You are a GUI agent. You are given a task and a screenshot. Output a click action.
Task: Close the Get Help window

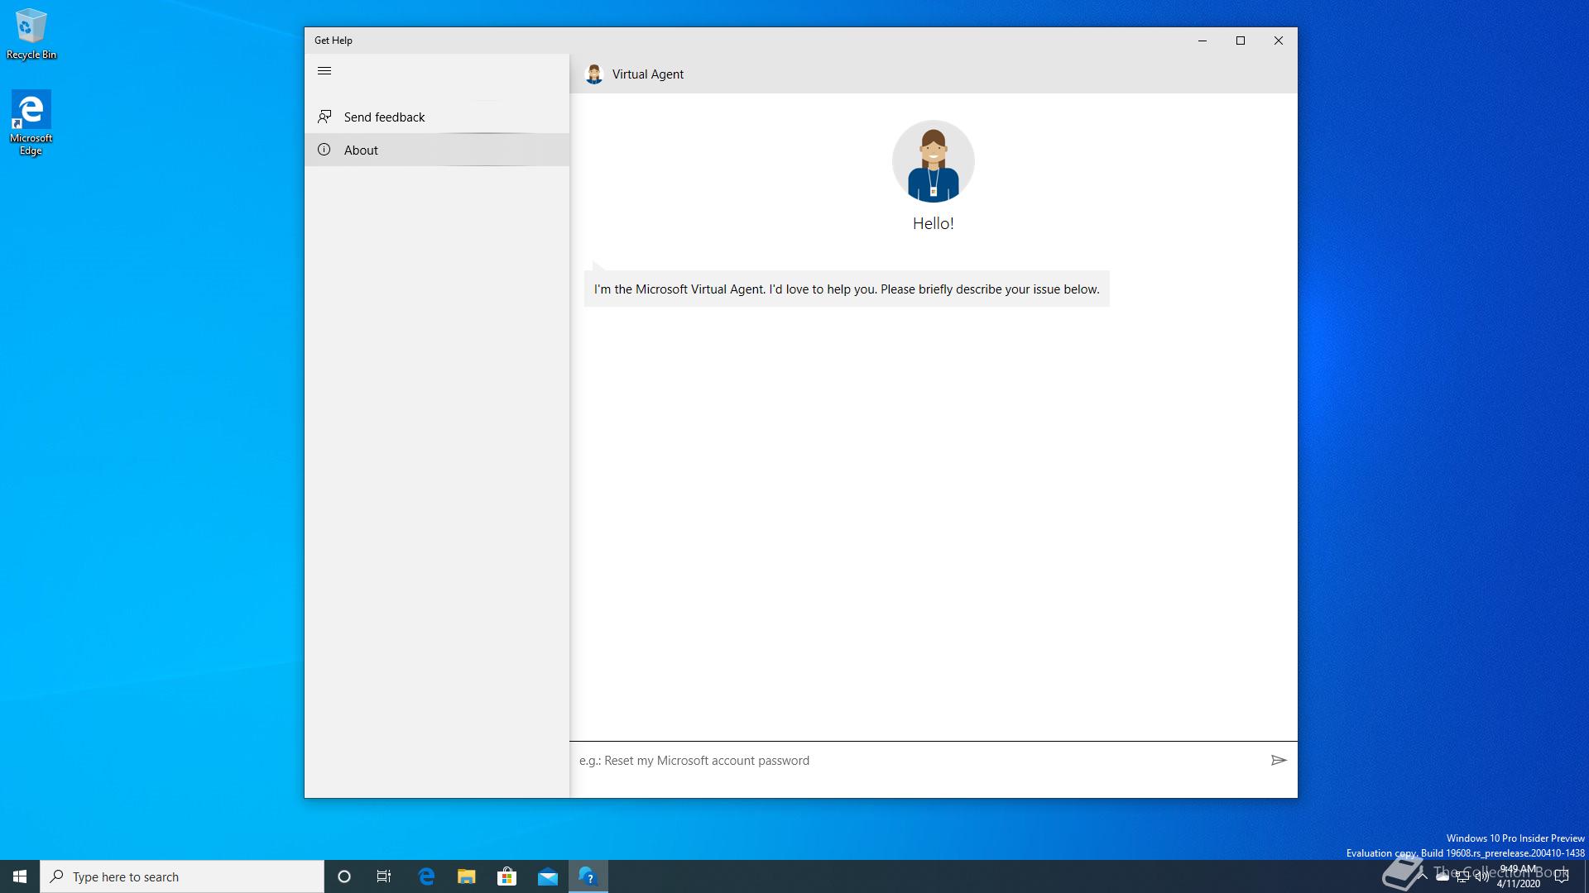(x=1279, y=41)
